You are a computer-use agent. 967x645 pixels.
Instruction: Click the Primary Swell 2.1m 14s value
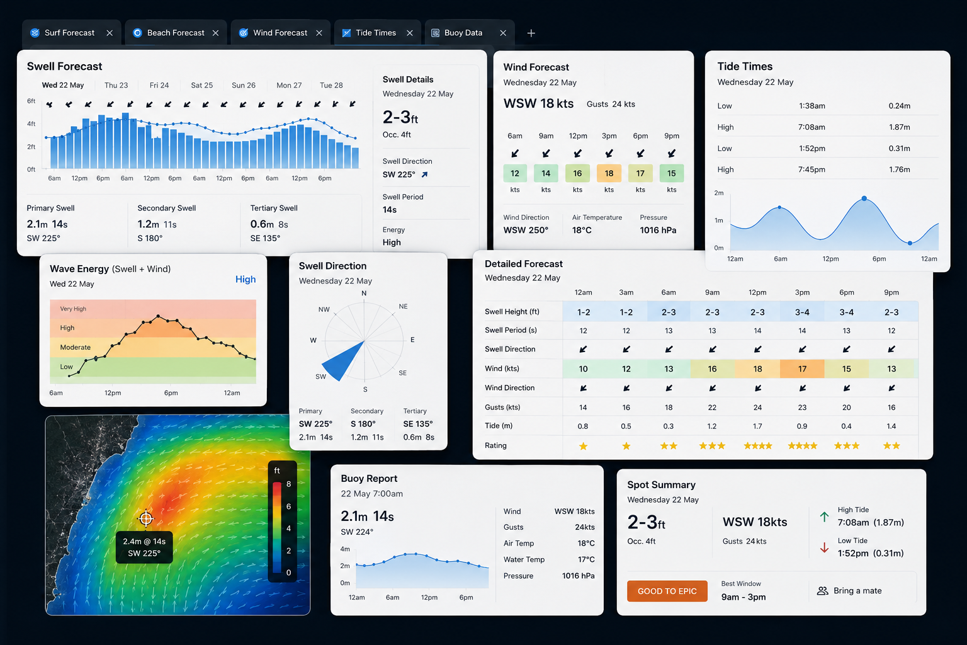(47, 224)
